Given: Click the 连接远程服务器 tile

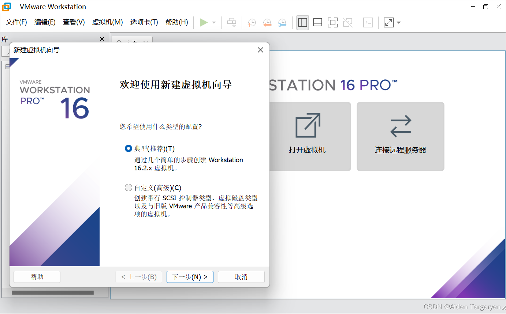Looking at the screenshot, I should pyautogui.click(x=401, y=136).
